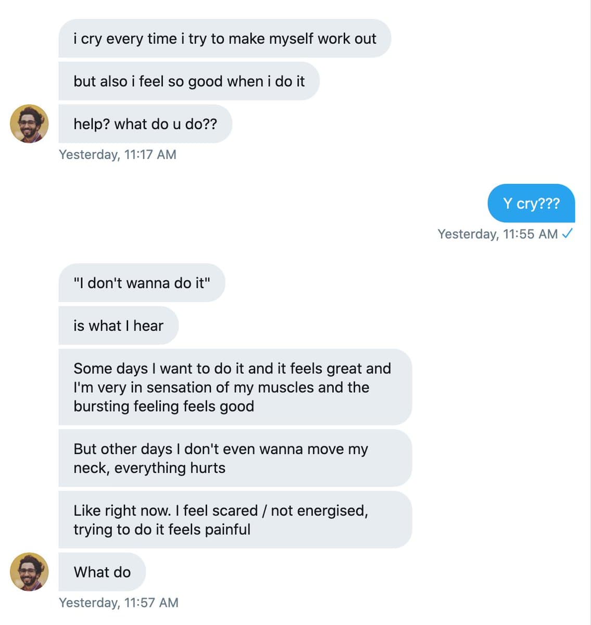Select the "is what I hear" message
The width and height of the screenshot is (591, 625).
pyautogui.click(x=118, y=326)
